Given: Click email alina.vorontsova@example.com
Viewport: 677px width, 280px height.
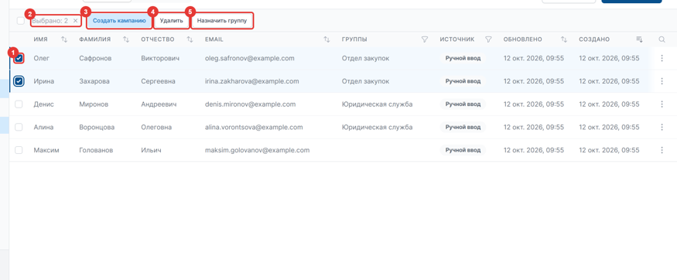Looking at the screenshot, I should [x=254, y=128].
